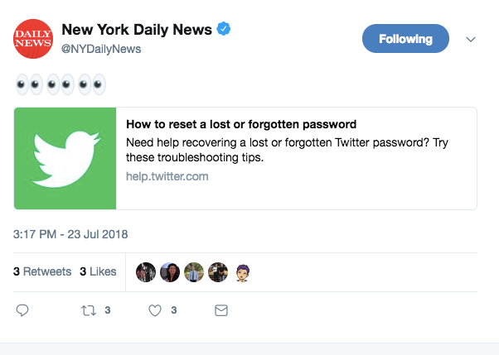
Task: Expand the tweet options chevron
Action: click(471, 40)
